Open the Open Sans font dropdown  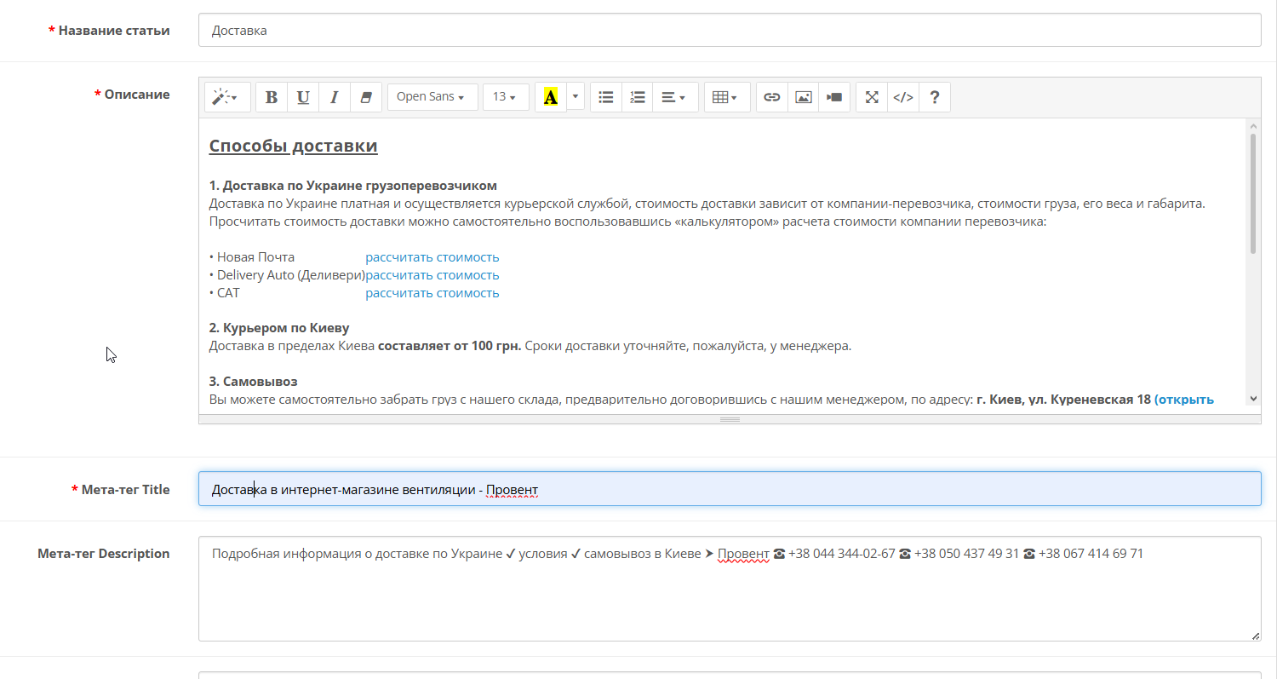432,97
